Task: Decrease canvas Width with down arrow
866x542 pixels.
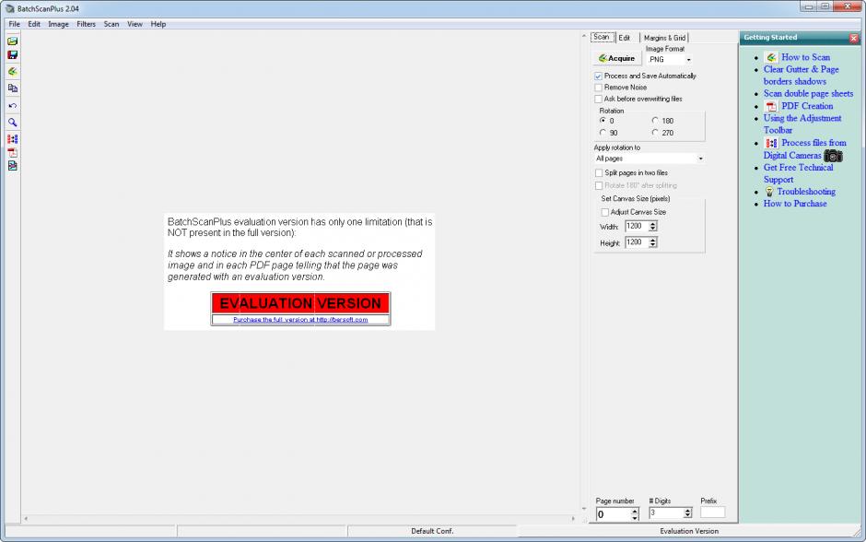Action: [x=653, y=229]
